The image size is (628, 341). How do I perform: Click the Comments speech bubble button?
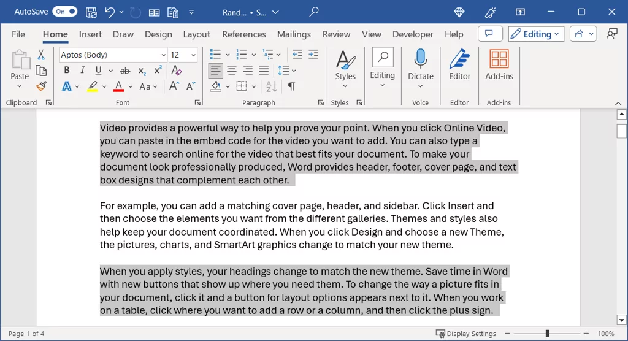click(x=490, y=34)
